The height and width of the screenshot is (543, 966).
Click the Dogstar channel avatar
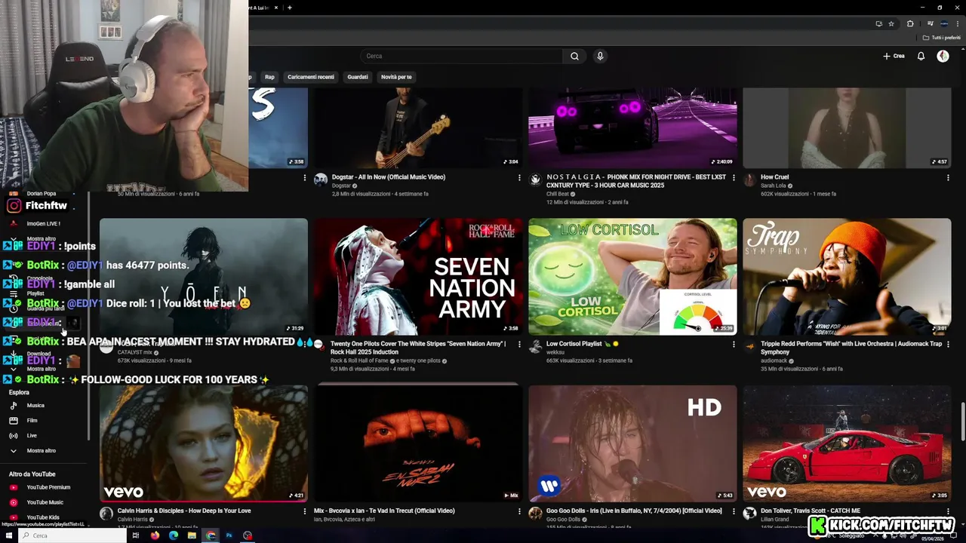(321, 179)
